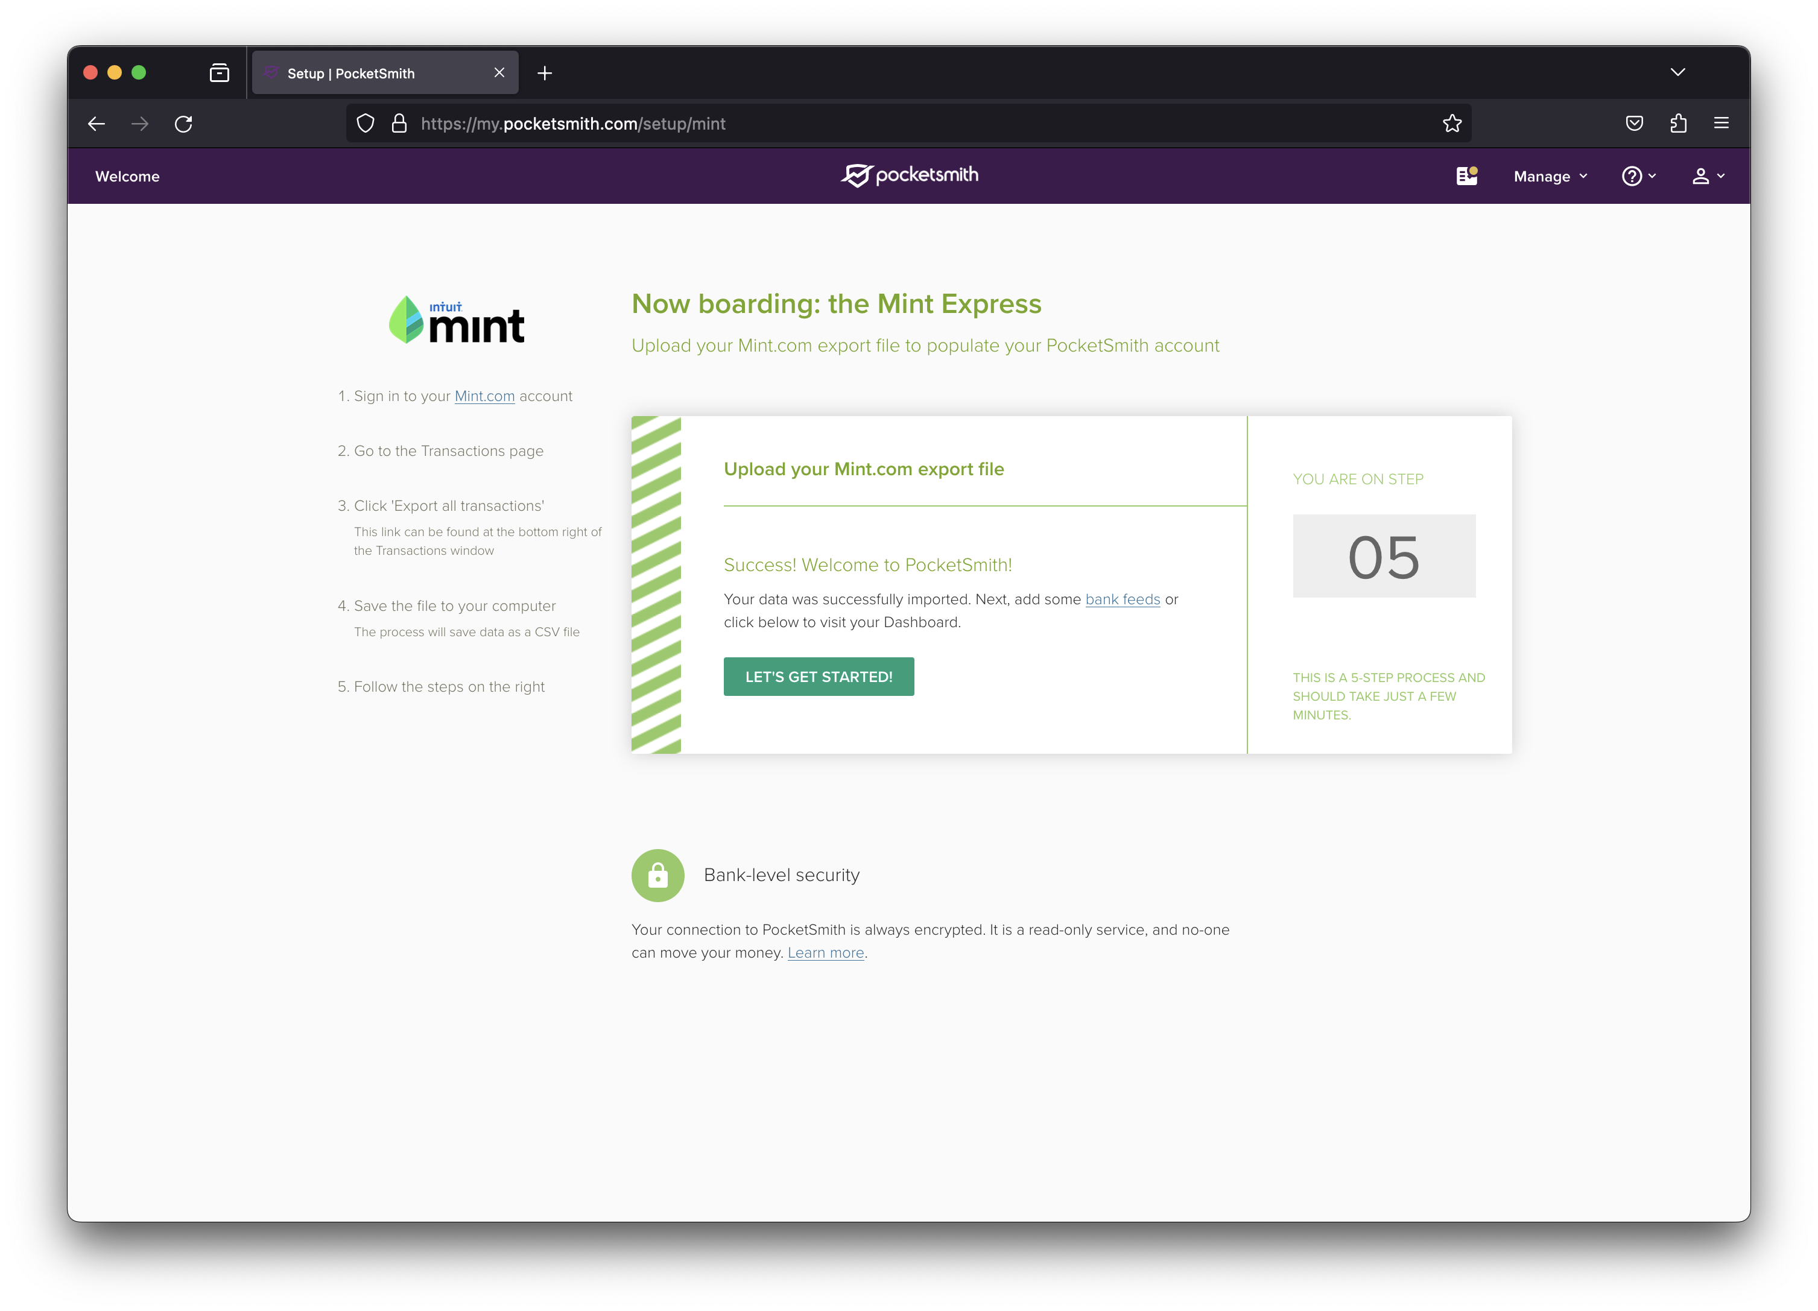
Task: Open the Firefox Pocket icon
Action: [1635, 124]
